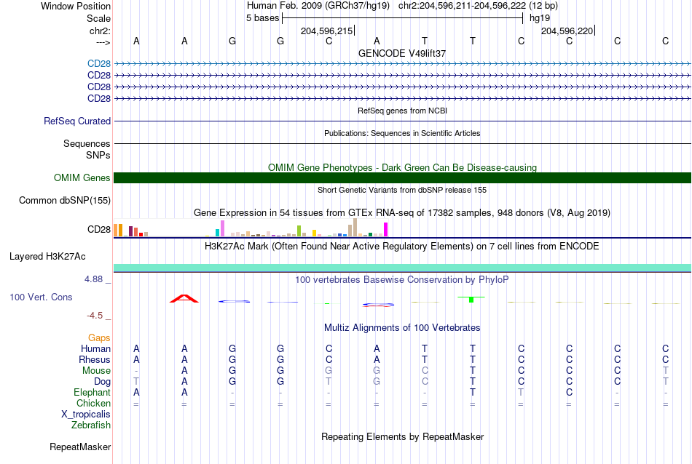Click the '--->' sequence direction arrow label
This screenshot has width=692, height=464.
pos(103,42)
